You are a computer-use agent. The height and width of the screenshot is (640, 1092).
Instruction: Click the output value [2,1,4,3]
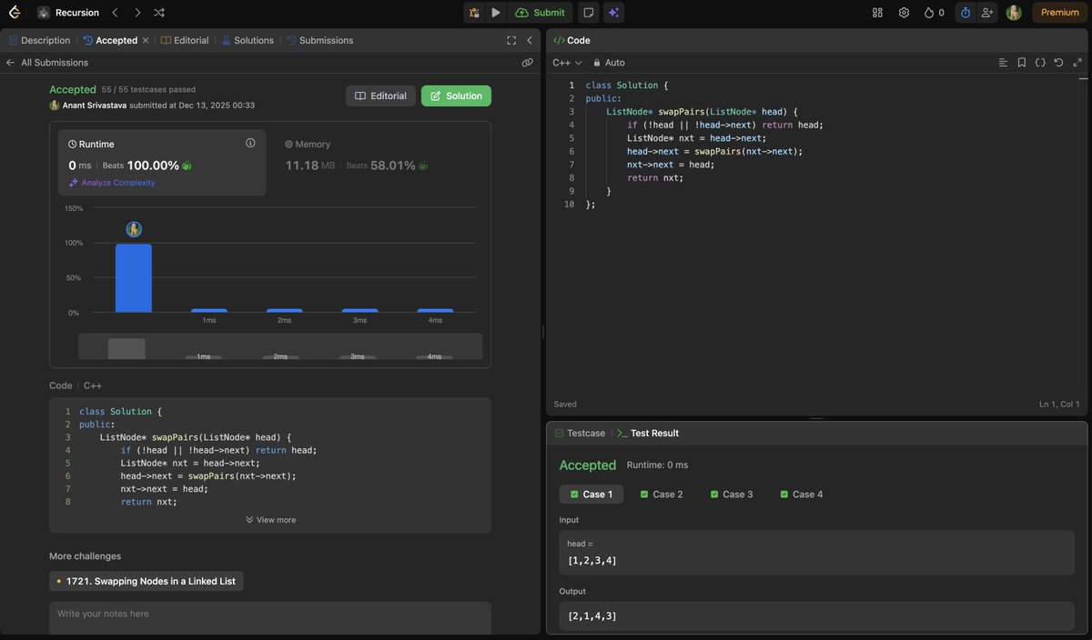592,616
